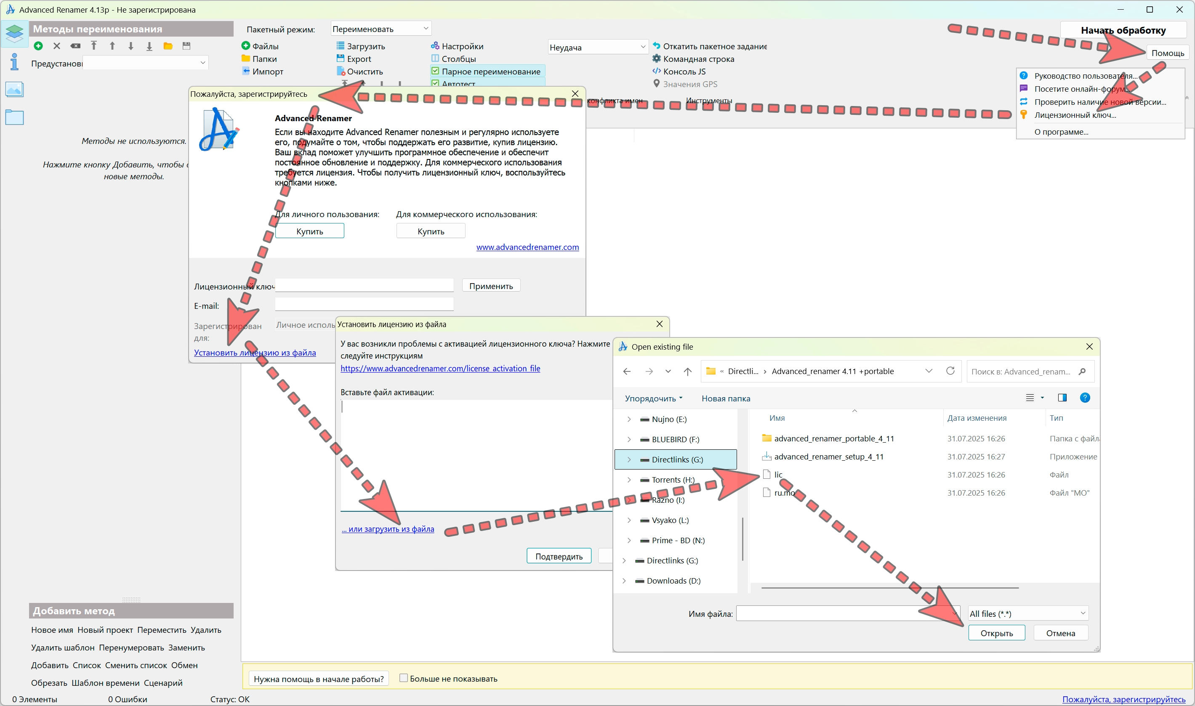Click the Открыть button
This screenshot has width=1195, height=706.
pyautogui.click(x=996, y=633)
